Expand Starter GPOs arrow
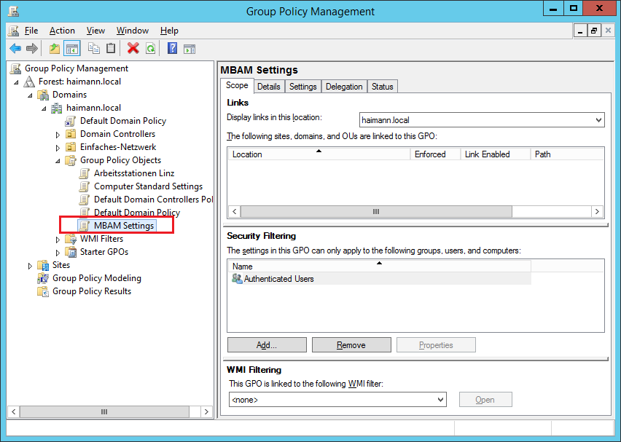Viewport: 621px width, 442px height. pos(58,253)
